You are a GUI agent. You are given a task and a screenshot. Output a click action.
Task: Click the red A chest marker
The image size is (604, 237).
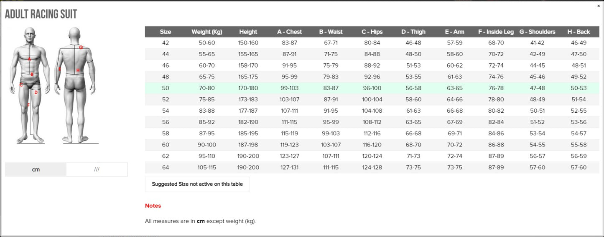pyautogui.click(x=30, y=60)
